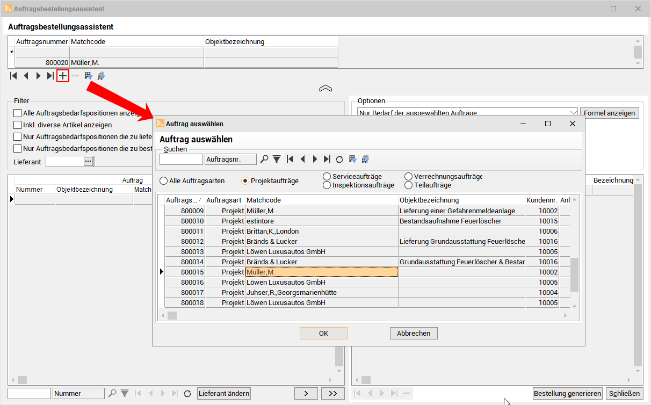Pick the 'Verrechnungsaufträge' radio option
This screenshot has width=651, height=405.
(408, 176)
